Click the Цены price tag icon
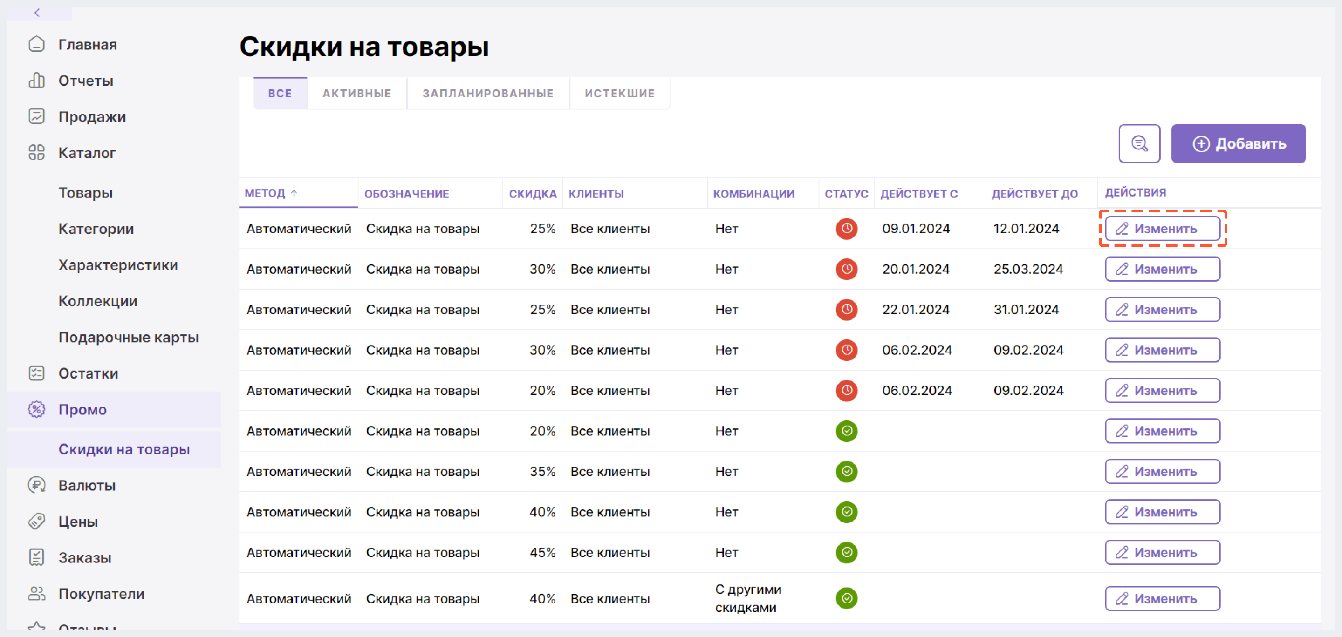The image size is (1342, 637). tap(36, 521)
